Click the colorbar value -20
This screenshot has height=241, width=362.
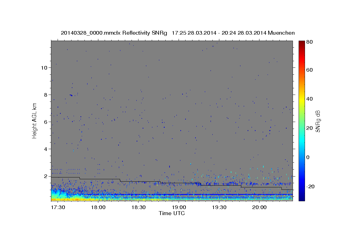[310, 186]
